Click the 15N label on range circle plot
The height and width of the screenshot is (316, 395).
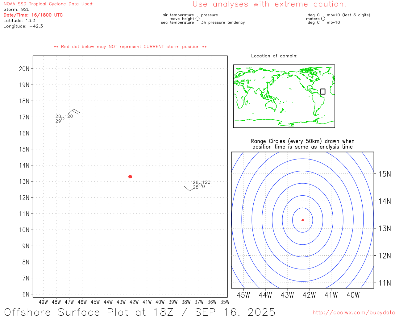385,174
